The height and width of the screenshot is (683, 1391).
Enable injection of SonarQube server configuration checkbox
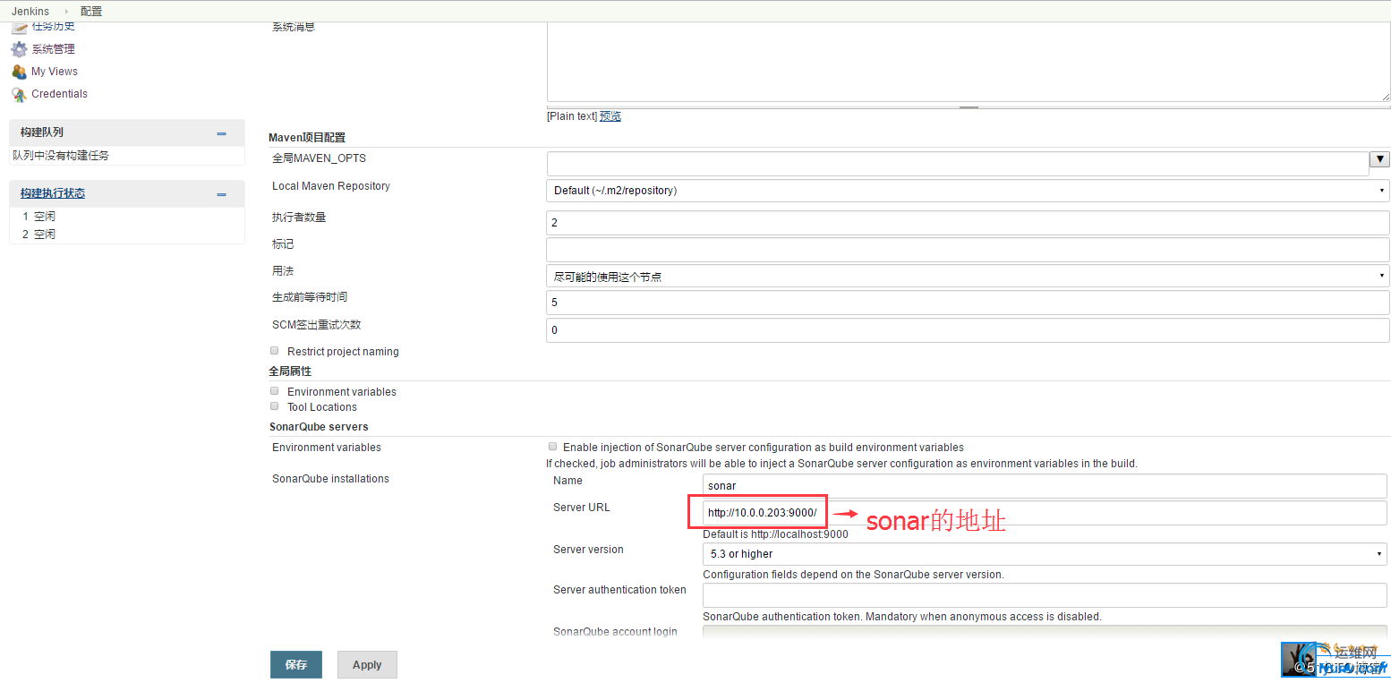tap(553, 446)
